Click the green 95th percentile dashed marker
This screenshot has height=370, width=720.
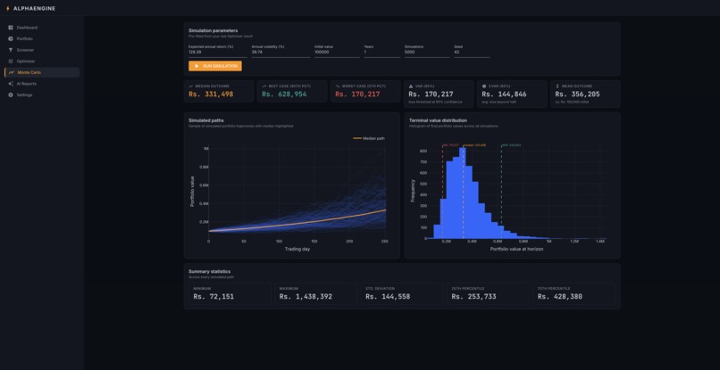click(501, 193)
